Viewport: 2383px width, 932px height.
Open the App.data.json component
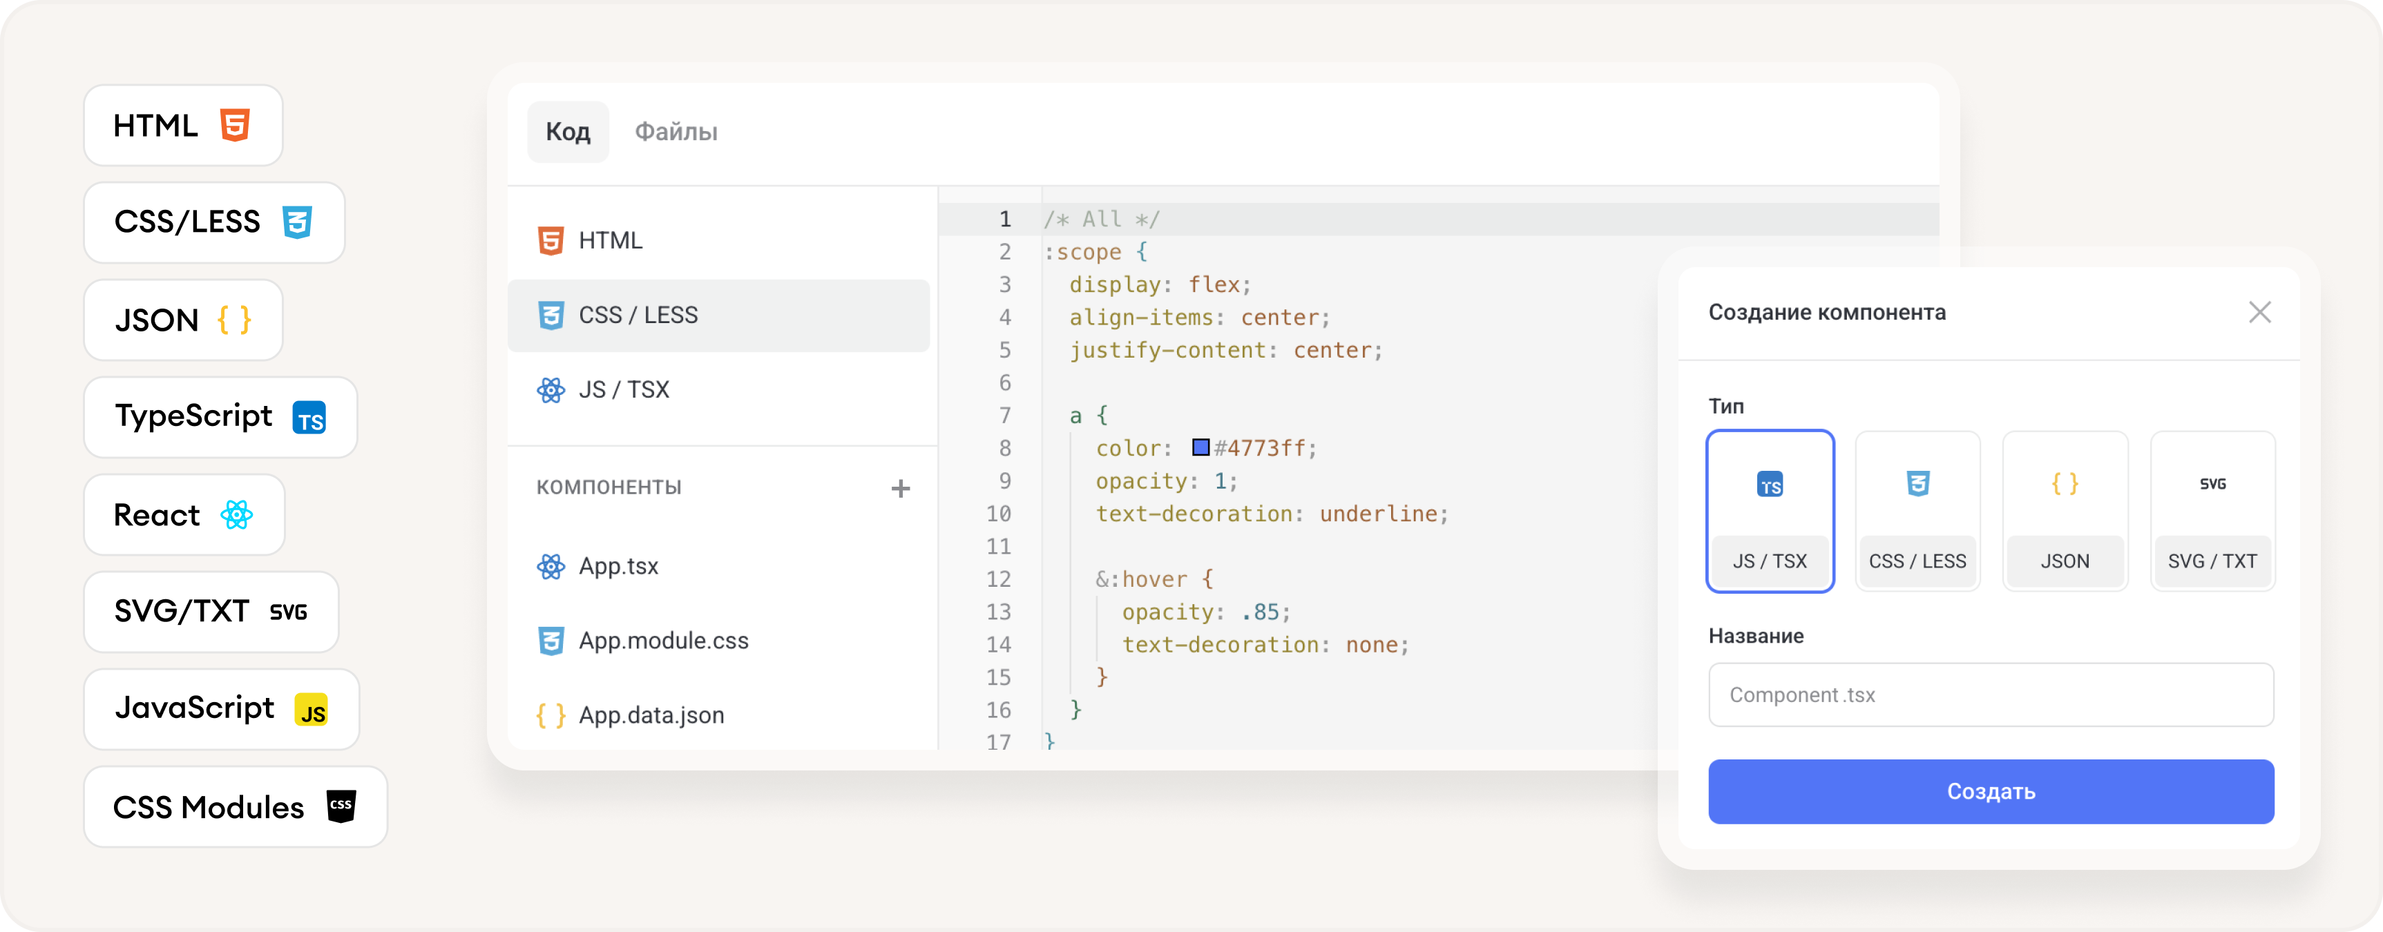point(719,716)
